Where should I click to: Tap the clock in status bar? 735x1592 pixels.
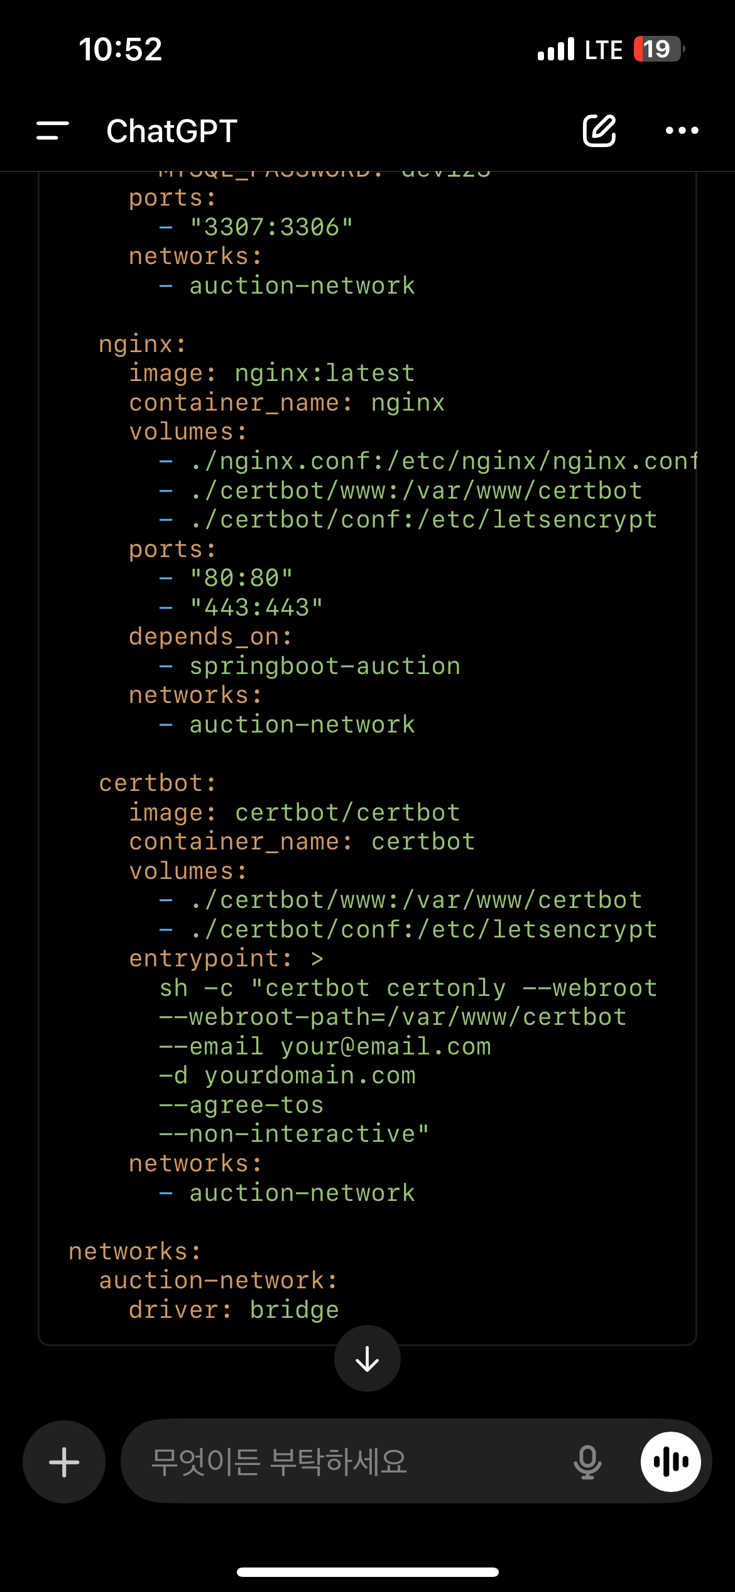point(121,49)
